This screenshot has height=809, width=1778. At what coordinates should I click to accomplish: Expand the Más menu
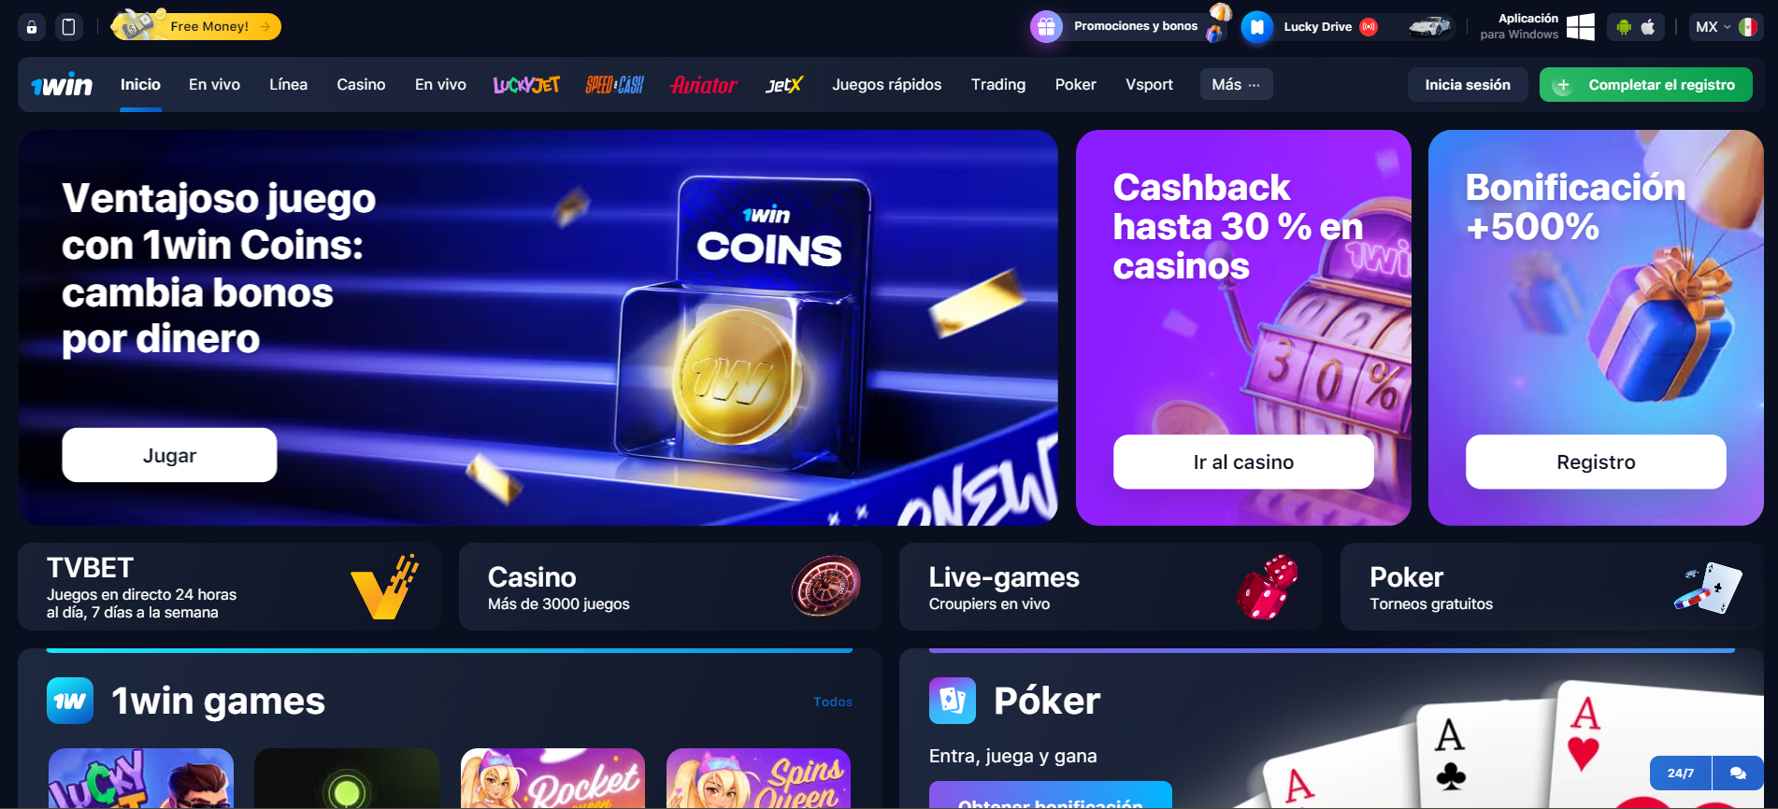(x=1236, y=84)
